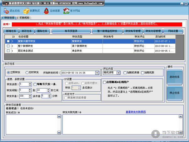
Task: Click 新增任务 button
Action: coord(11,31)
